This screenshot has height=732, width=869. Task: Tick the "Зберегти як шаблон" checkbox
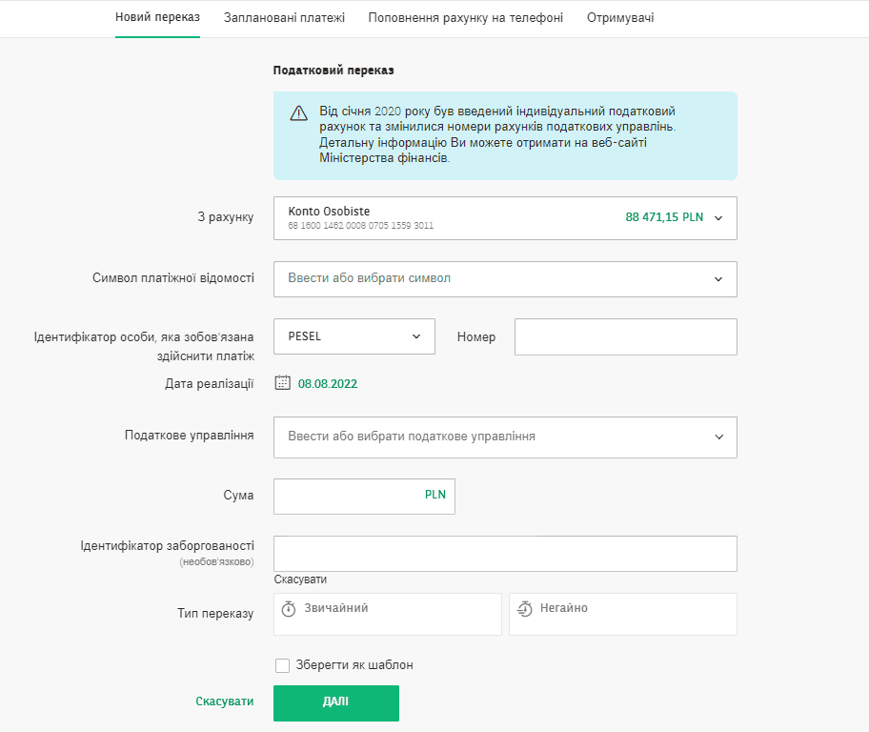tap(282, 665)
